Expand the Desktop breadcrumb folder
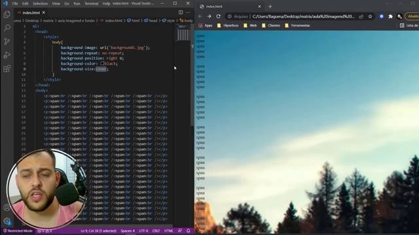The height and width of the screenshot is (235, 419). click(32, 20)
